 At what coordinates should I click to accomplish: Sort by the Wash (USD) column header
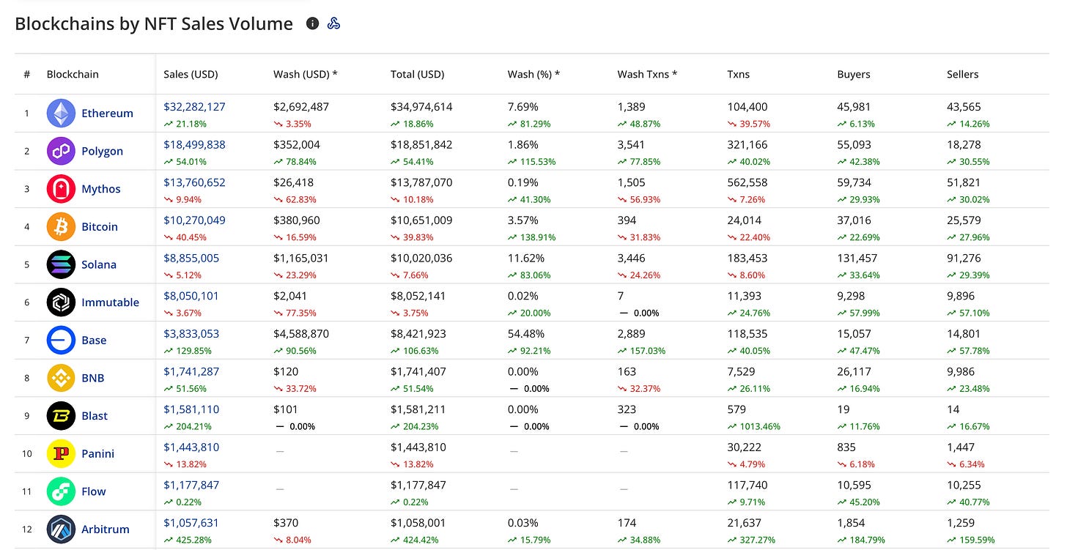tap(306, 74)
